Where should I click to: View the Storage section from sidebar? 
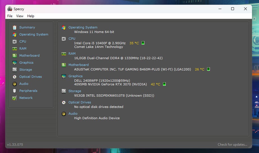26,70
